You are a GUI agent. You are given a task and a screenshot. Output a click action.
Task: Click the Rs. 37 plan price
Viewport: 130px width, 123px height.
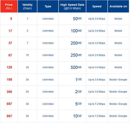10,43
